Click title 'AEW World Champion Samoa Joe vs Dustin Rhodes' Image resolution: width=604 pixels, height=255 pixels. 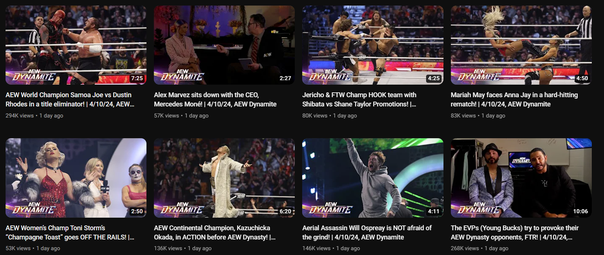70,99
